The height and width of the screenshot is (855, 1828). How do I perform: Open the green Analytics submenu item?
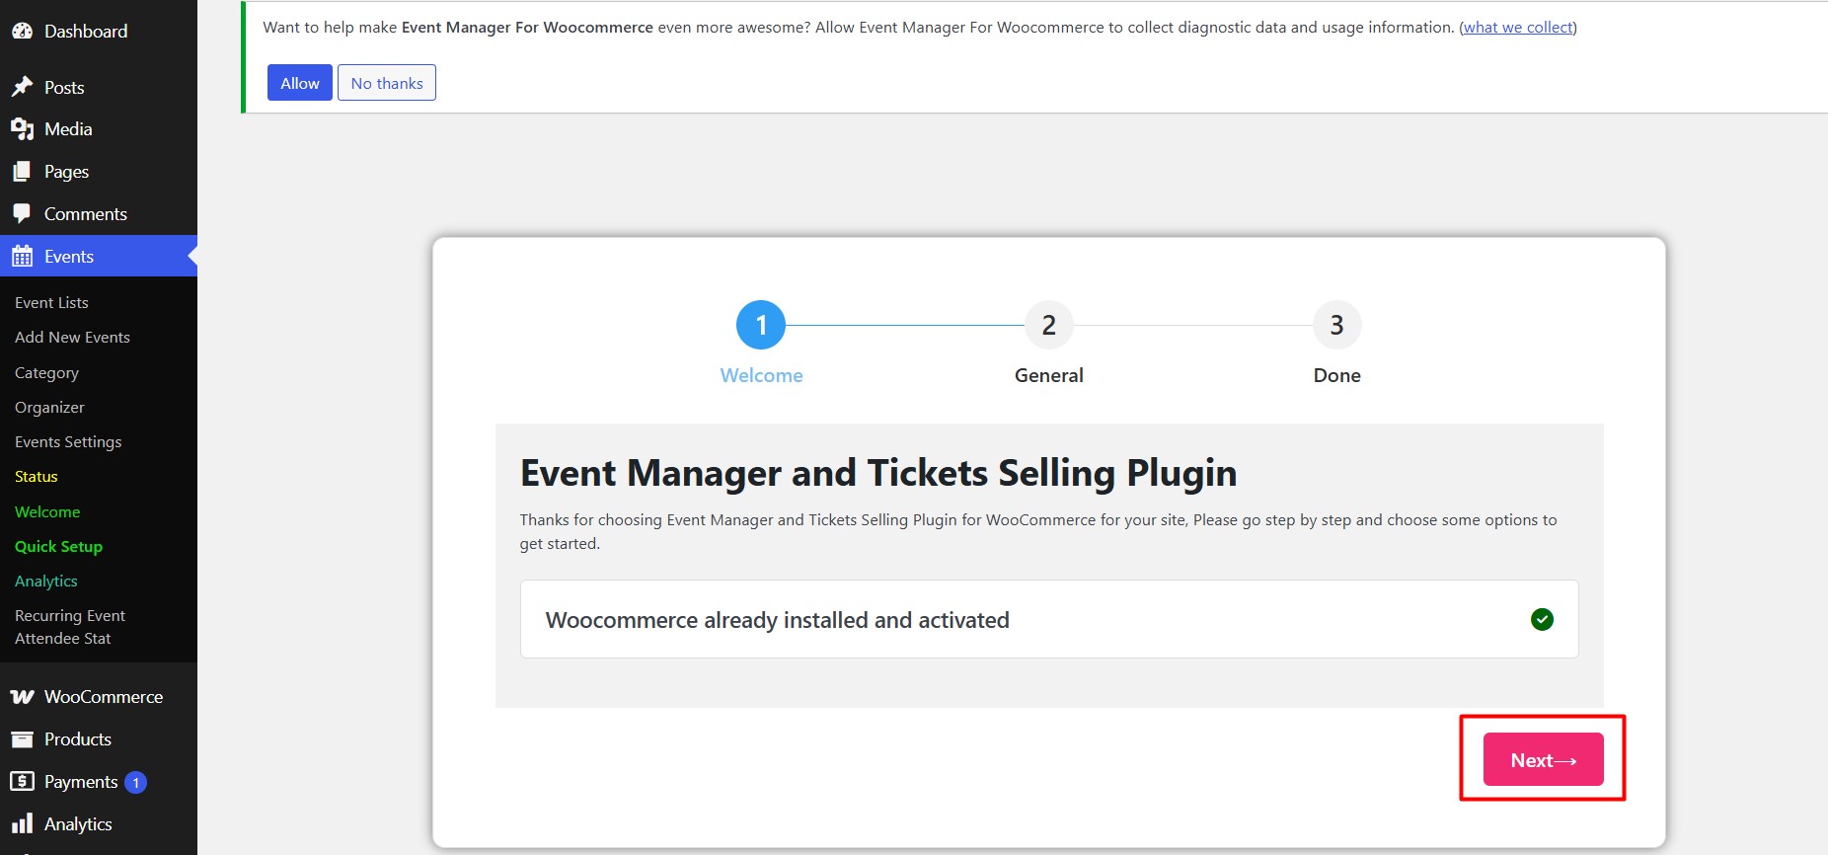click(46, 581)
